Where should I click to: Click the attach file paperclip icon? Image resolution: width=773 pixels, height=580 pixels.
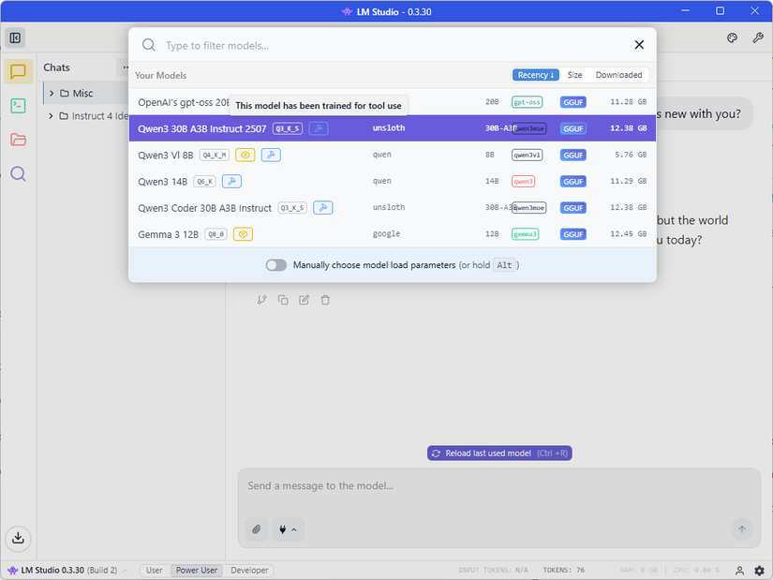[257, 530]
